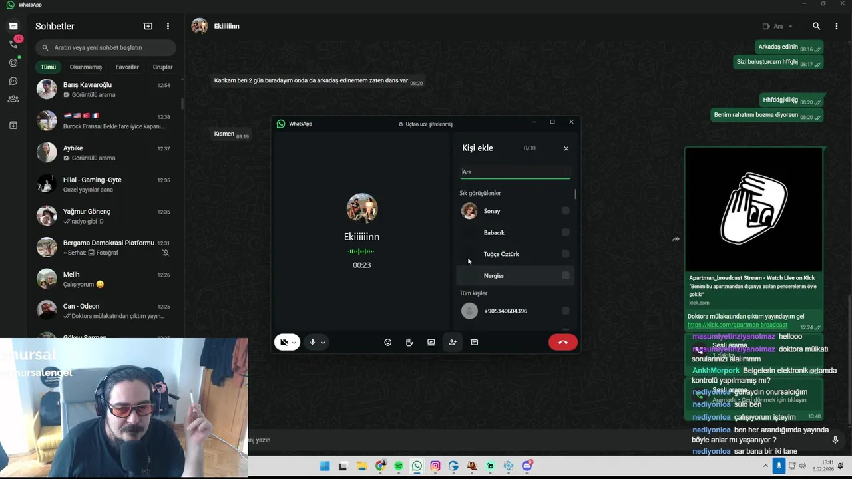Switch to the Okunmamış filter
Viewport: 852px width, 479px height.
click(86, 67)
